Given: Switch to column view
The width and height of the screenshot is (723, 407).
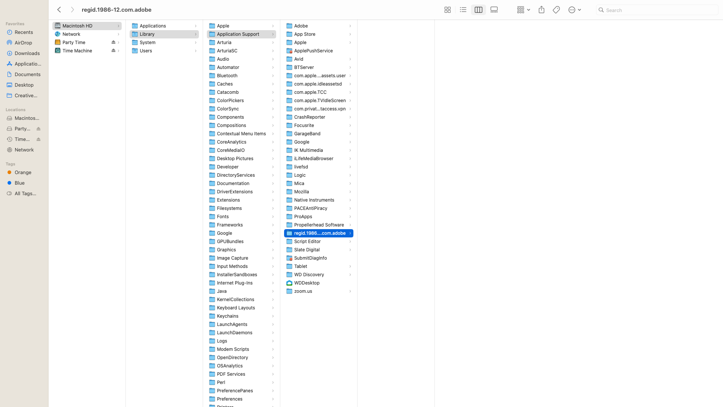Looking at the screenshot, I should [x=478, y=10].
